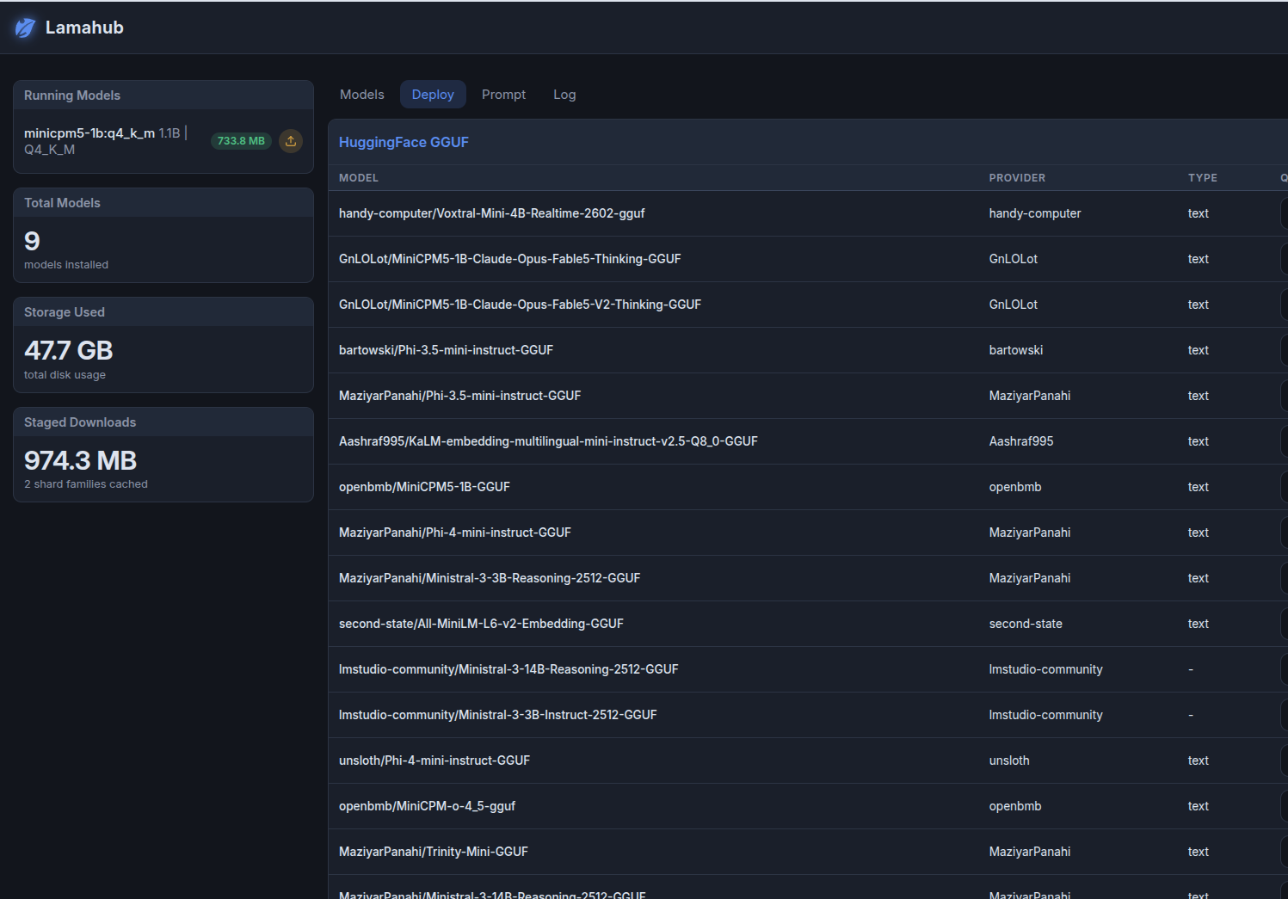
Task: Click the Storage Used card heading
Action: coord(65,312)
